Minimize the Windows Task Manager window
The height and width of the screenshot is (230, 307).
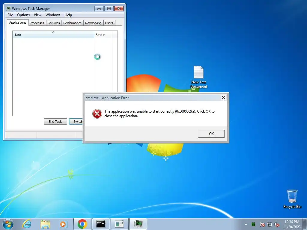(99, 9)
